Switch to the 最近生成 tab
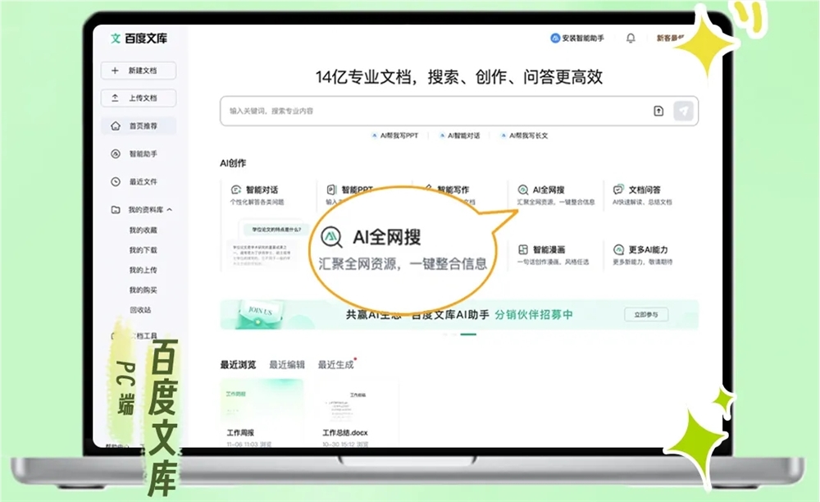The image size is (820, 502). tap(335, 365)
